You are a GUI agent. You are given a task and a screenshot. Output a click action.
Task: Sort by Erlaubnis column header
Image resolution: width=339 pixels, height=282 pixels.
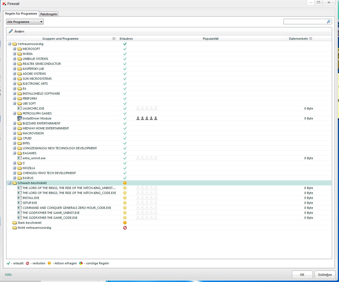(x=126, y=39)
